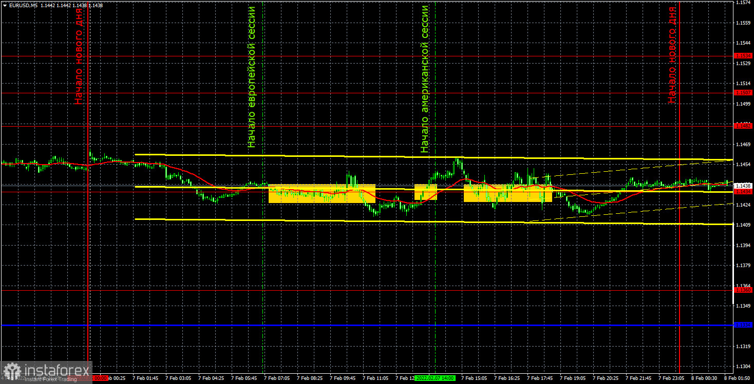This screenshot has height=384, width=754.
Task: Click the chart dropdown triangle beside EURUSD,M5
Action: (5, 5)
